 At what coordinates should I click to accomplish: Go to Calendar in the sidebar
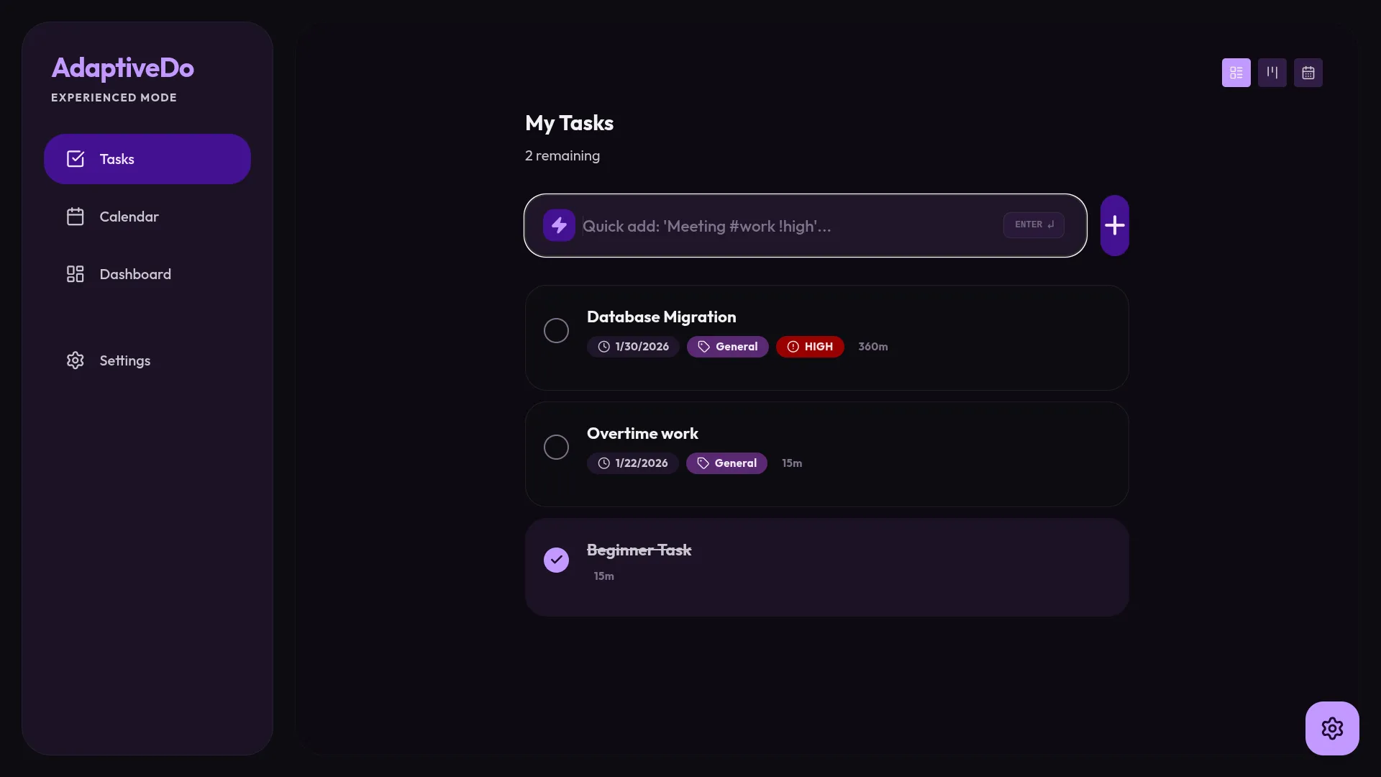pyautogui.click(x=129, y=217)
